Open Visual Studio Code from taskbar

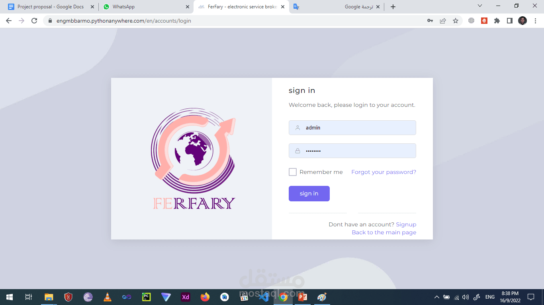[x=263, y=297]
